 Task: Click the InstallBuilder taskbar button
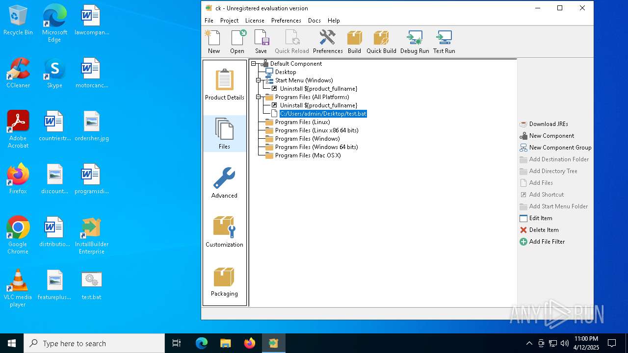click(273, 343)
